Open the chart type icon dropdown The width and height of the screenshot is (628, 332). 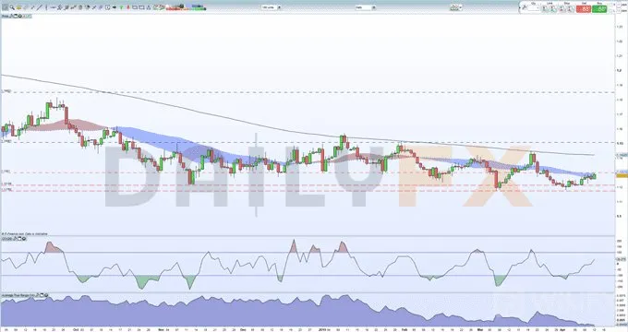pyautogui.click(x=456, y=7)
